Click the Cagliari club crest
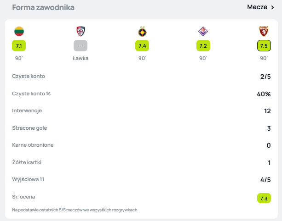This screenshot has width=282, height=221. point(81,31)
